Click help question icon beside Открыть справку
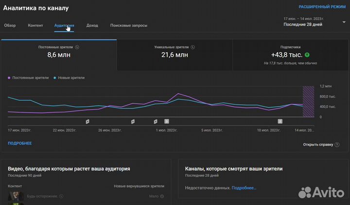The image size is (350, 205). point(337,144)
